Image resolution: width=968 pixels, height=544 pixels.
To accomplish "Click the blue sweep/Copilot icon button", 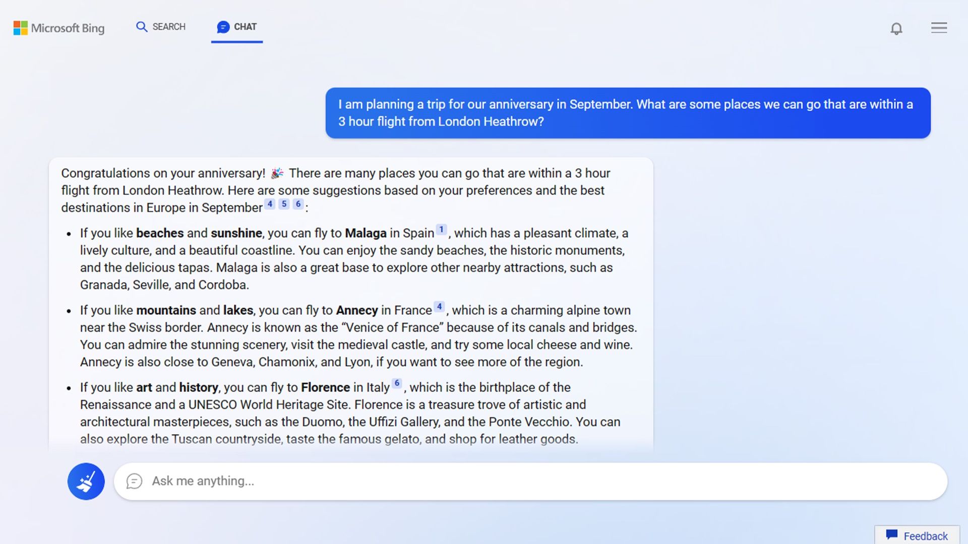I will pos(85,481).
